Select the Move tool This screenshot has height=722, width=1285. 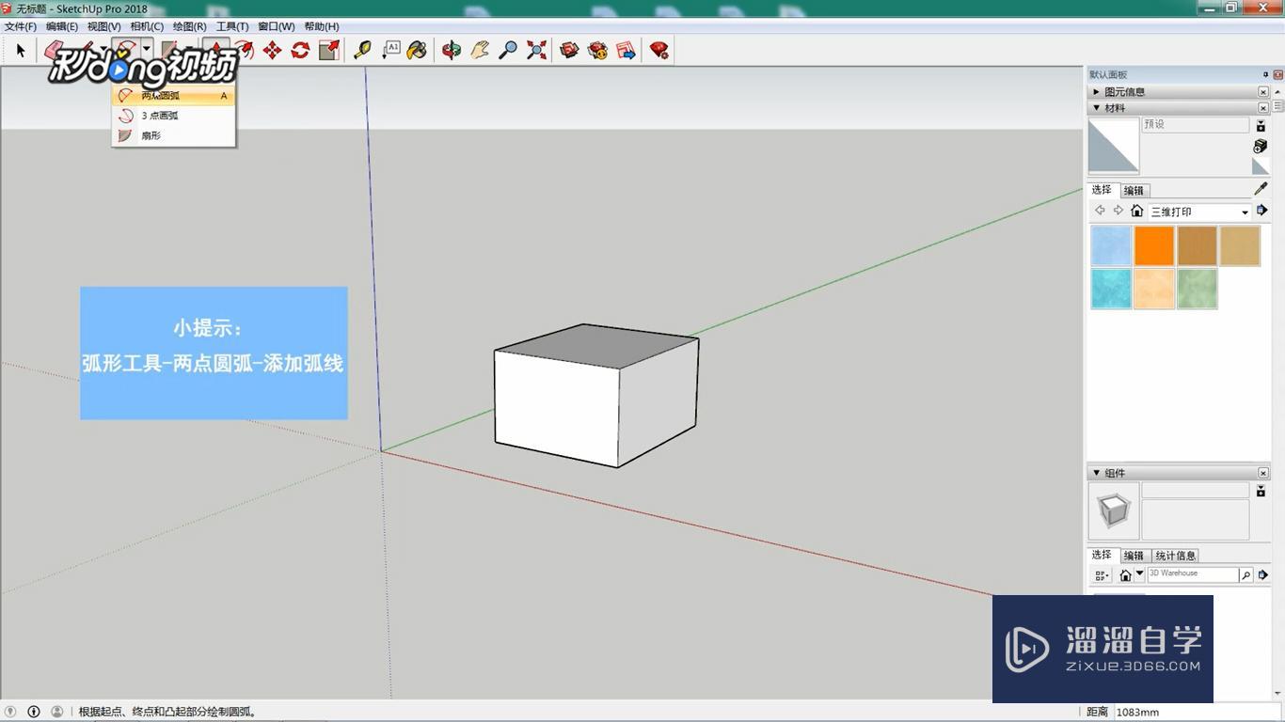[x=272, y=50]
